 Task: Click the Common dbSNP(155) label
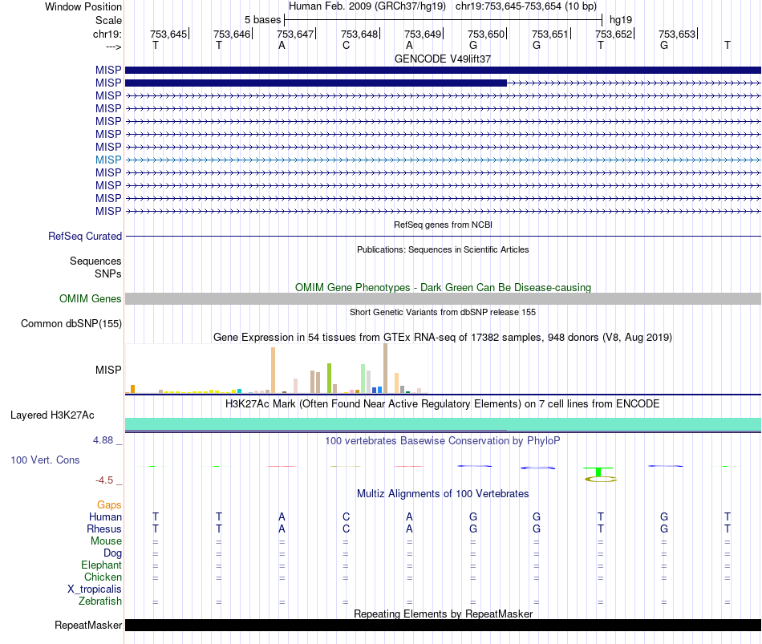[71, 324]
